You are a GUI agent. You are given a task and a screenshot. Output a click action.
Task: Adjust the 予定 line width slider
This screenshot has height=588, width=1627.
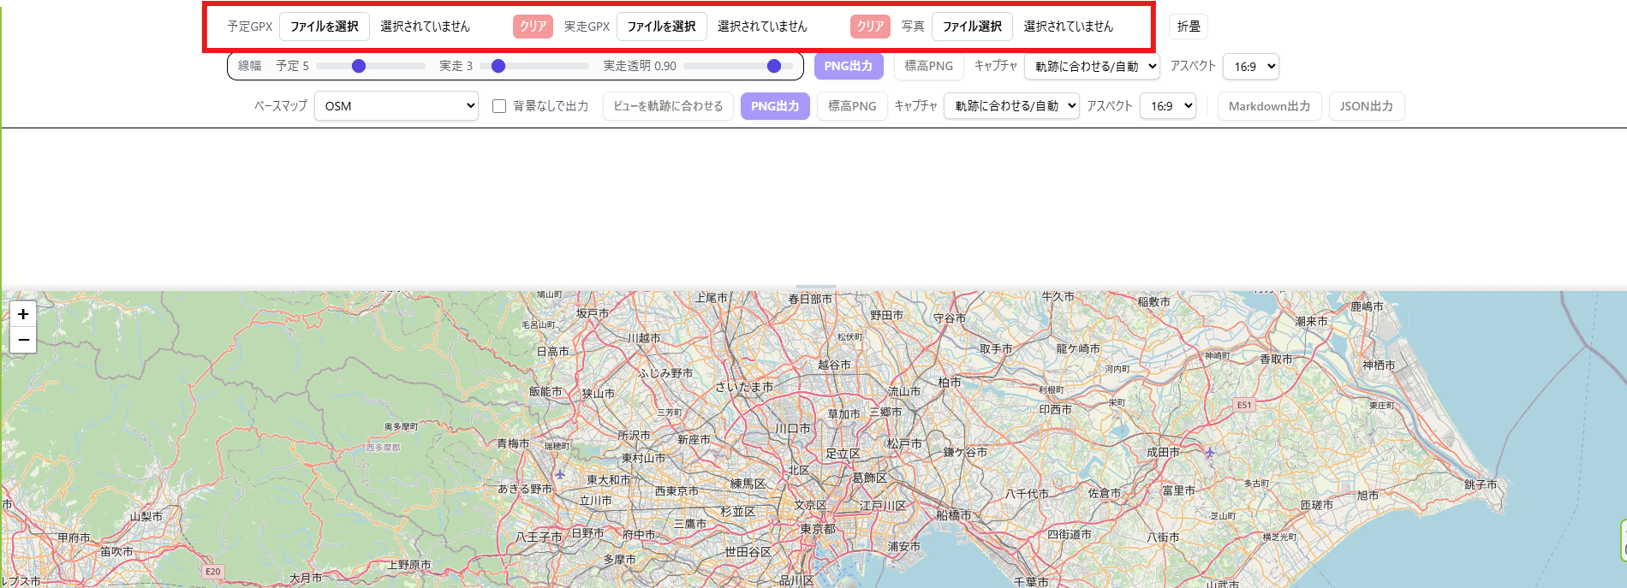pyautogui.click(x=371, y=66)
